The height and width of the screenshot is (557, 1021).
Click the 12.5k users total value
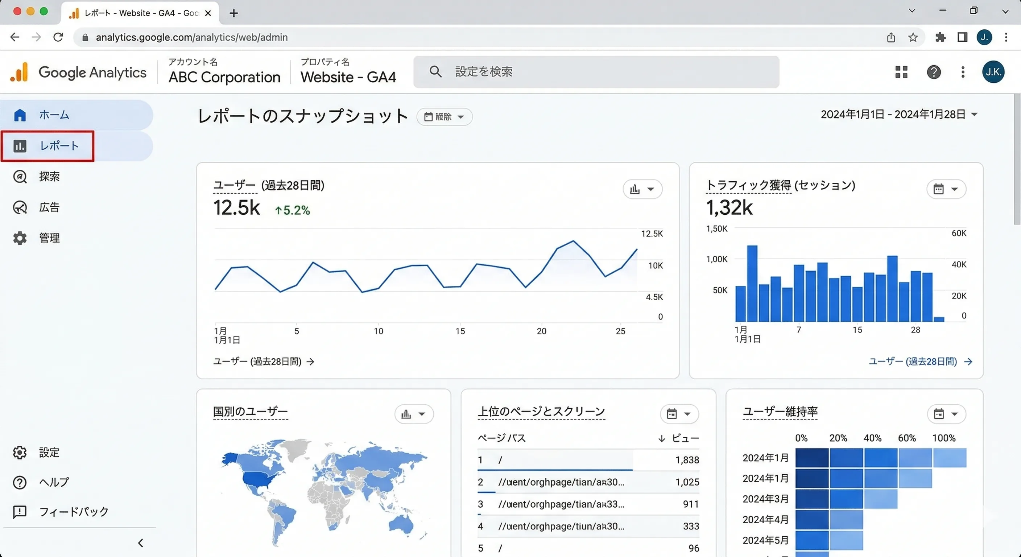tap(237, 208)
